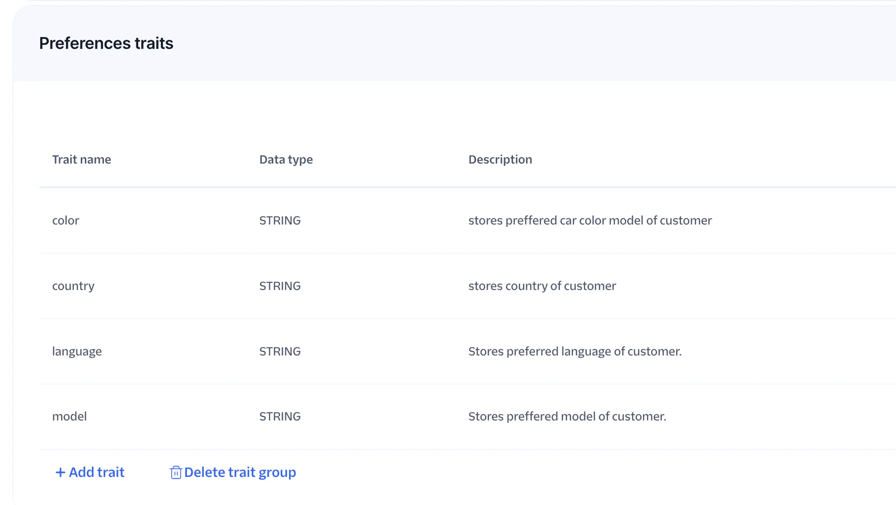Select the country trait name cell
Viewport: 896px width, 505px height.
tap(73, 286)
